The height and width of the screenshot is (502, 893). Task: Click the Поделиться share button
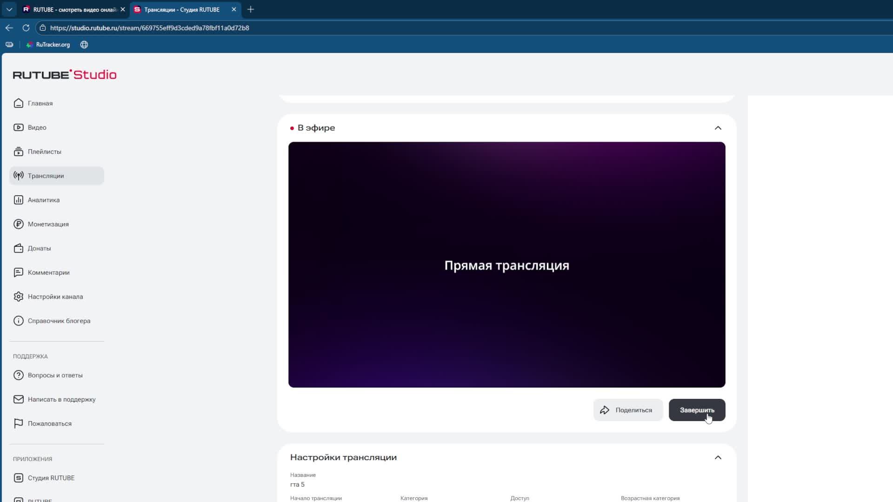627,410
